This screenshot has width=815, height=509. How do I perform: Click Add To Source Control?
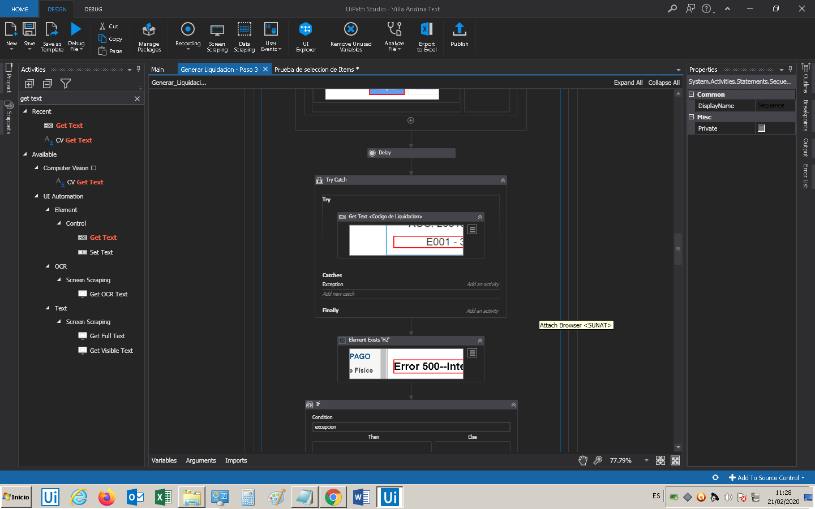(x=767, y=478)
